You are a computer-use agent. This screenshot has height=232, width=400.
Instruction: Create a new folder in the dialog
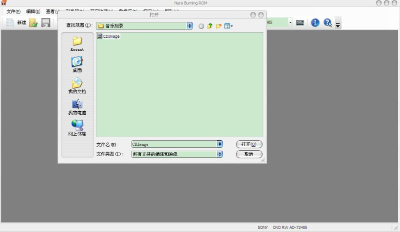click(x=218, y=26)
